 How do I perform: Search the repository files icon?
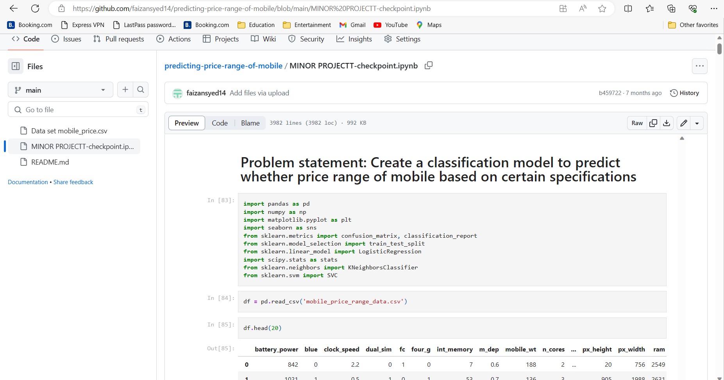coord(141,90)
